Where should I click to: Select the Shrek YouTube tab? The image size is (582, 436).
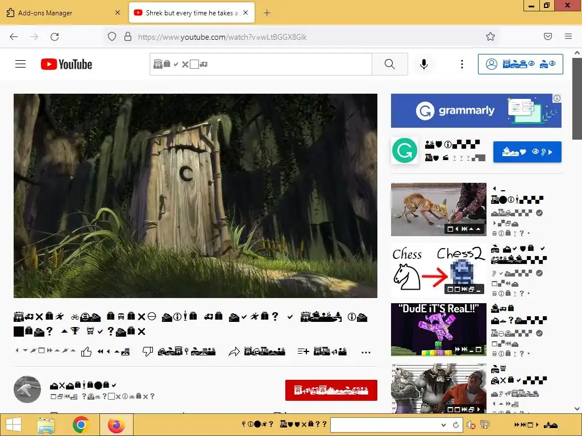pyautogui.click(x=192, y=12)
